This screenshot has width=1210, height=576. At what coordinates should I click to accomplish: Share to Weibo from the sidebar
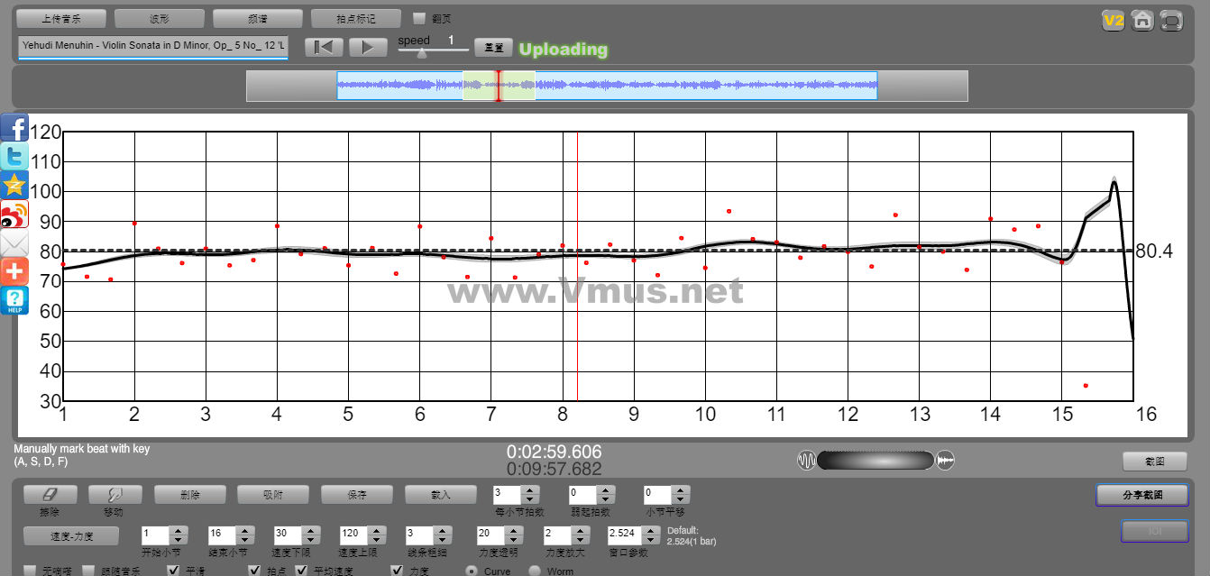coord(14,214)
